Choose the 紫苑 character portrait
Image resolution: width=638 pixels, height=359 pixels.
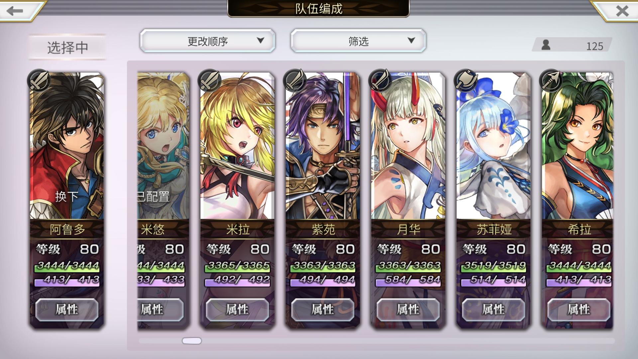tap(323, 146)
